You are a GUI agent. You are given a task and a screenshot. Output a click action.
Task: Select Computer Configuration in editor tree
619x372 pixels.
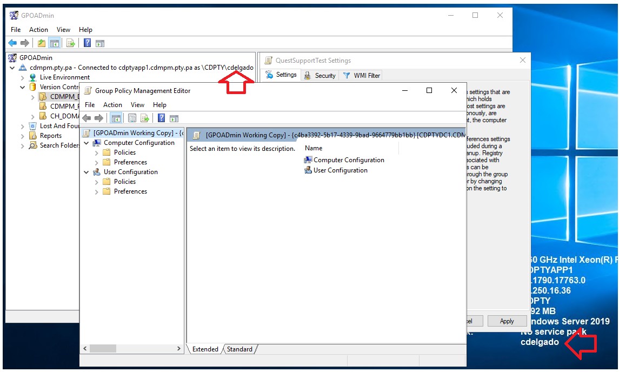[x=139, y=143]
